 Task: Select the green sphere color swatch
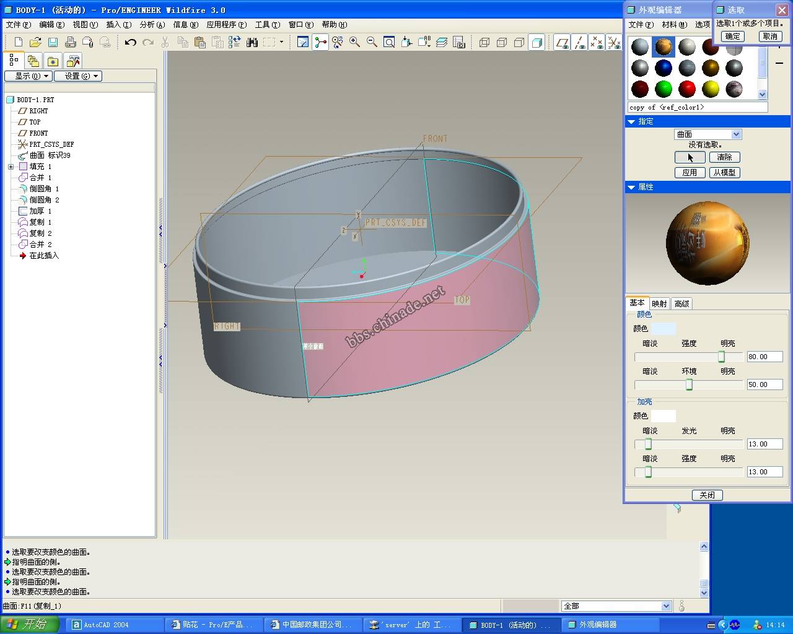664,89
